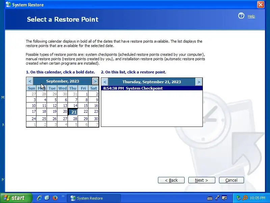Image resolution: width=270 pixels, height=203 pixels.
Task: Click September 15 on the calendar
Action: [x=83, y=106]
